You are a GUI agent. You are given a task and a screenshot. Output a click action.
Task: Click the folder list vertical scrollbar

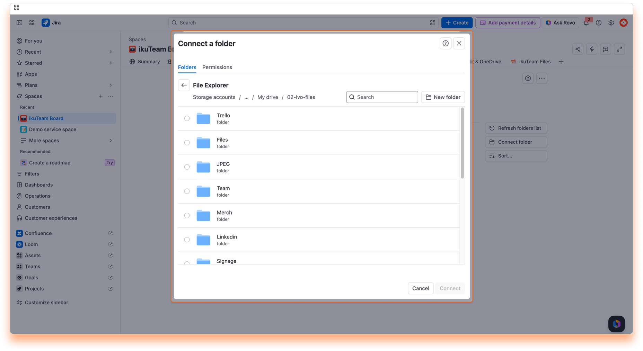coord(462,143)
